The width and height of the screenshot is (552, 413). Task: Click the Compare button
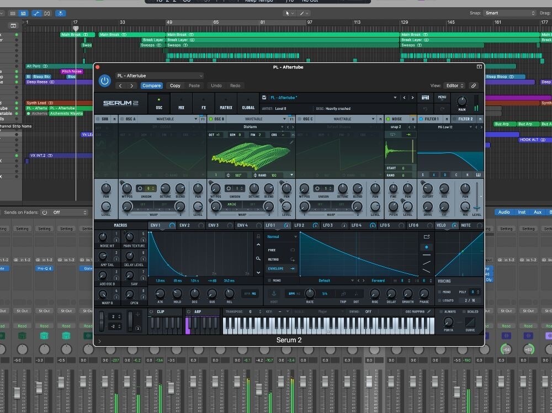pyautogui.click(x=151, y=86)
